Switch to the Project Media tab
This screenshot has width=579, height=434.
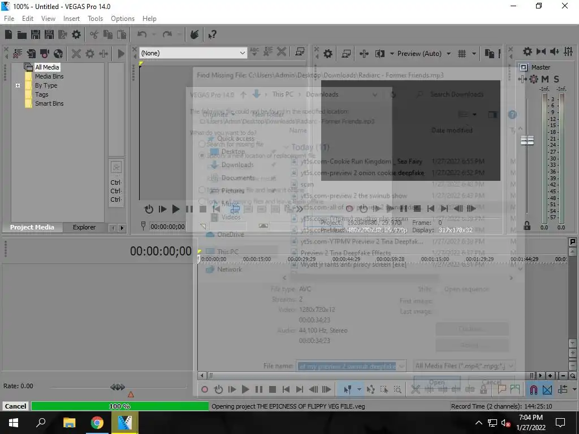32,227
